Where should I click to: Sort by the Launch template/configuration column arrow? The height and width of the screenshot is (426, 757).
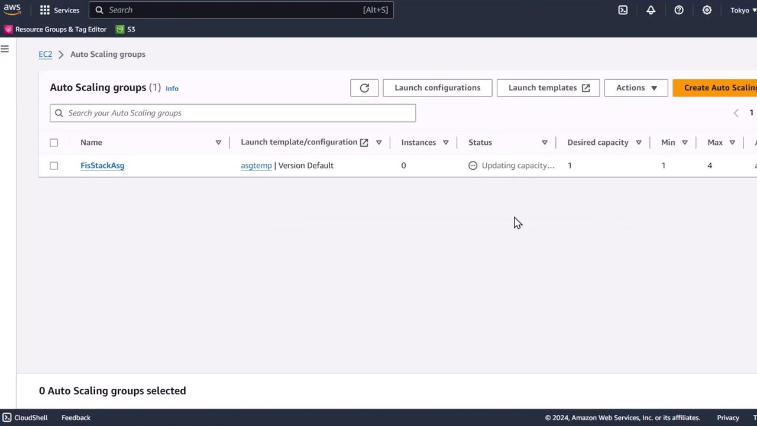coord(379,143)
